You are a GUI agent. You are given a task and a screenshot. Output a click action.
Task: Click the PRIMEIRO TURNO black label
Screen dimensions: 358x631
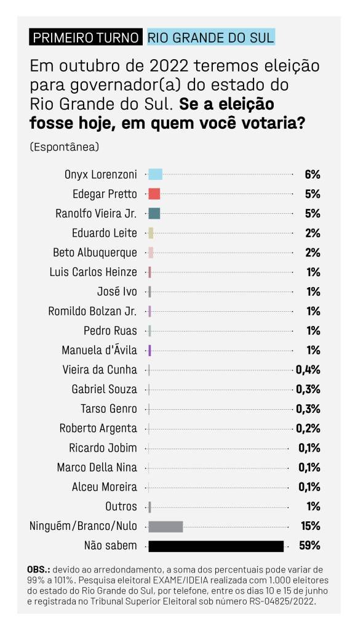tap(86, 37)
